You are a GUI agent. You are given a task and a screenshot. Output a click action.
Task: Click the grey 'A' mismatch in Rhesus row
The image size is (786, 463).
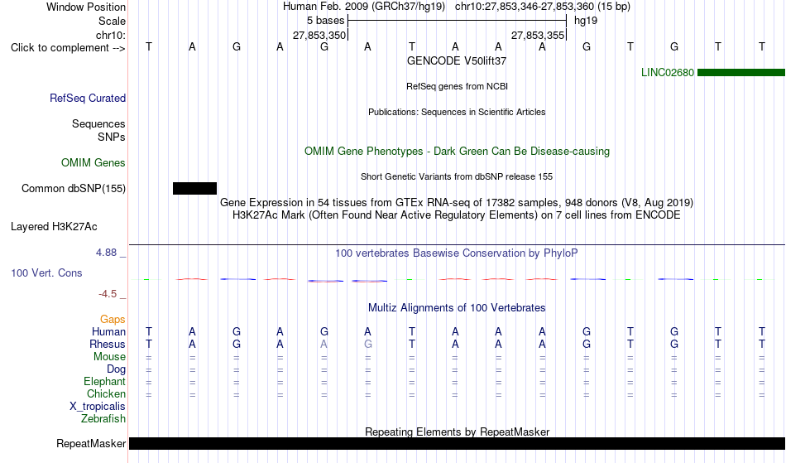tap(324, 344)
